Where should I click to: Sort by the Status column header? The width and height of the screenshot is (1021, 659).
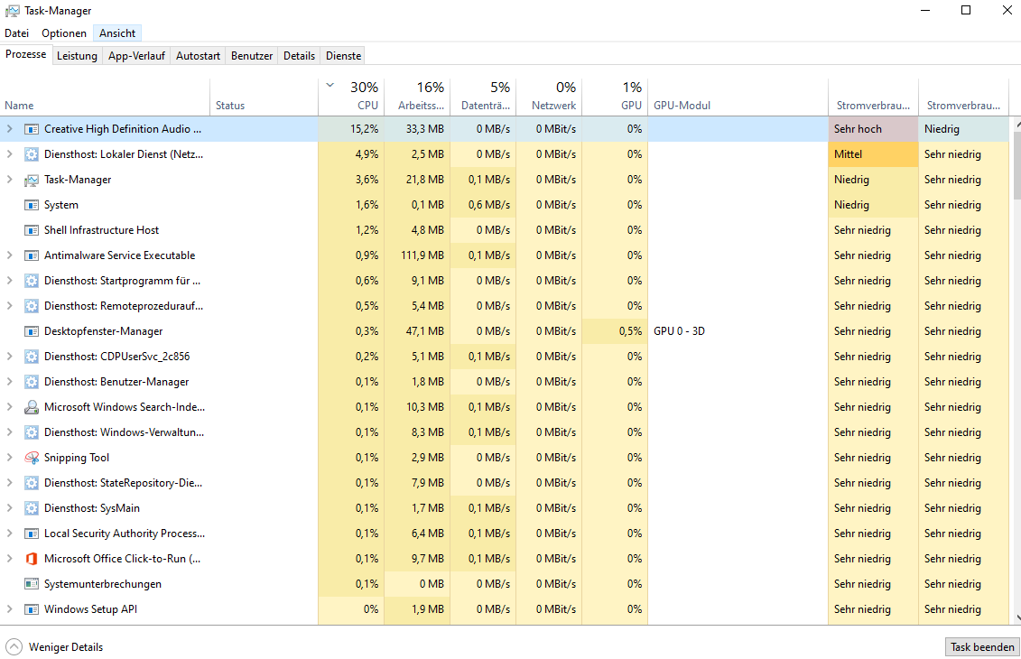point(264,97)
